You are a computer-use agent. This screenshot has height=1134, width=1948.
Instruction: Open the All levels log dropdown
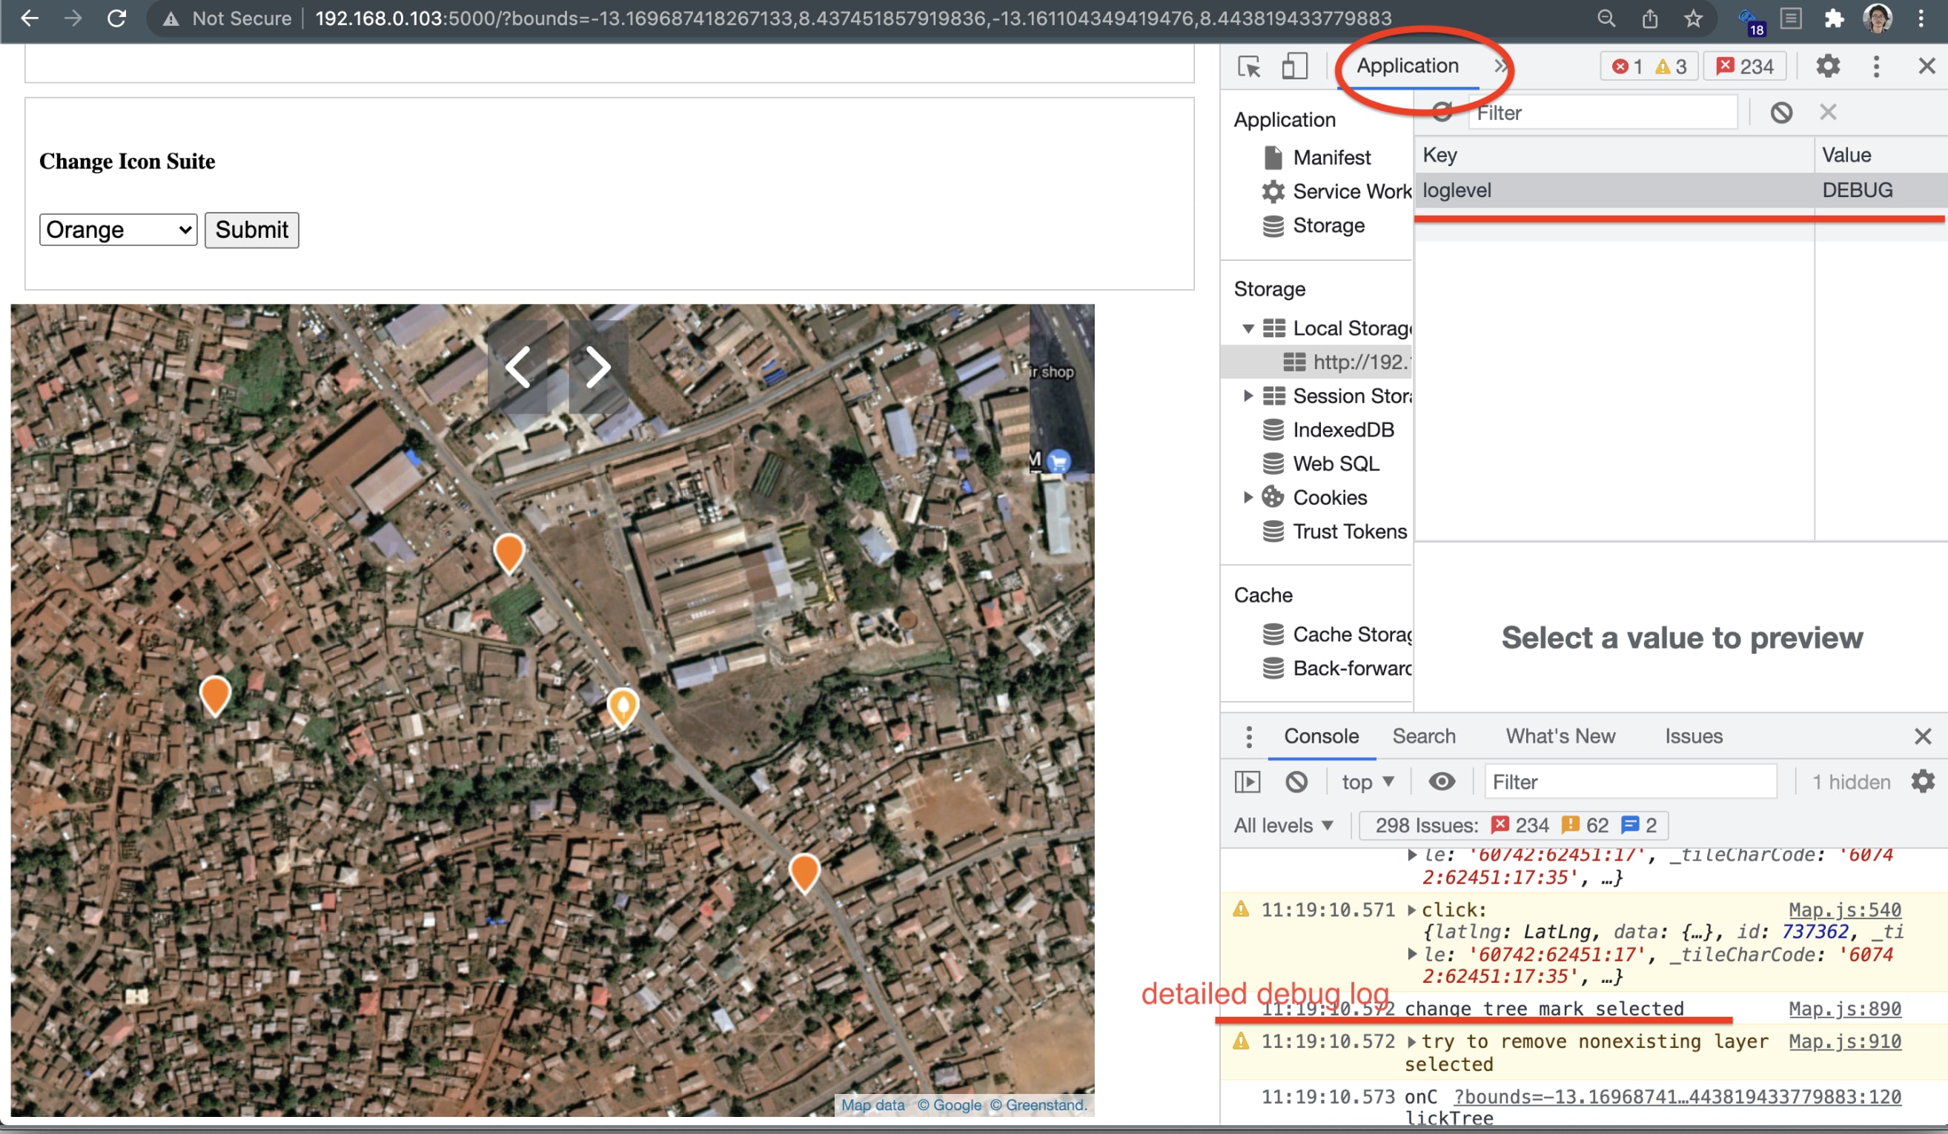coord(1283,826)
